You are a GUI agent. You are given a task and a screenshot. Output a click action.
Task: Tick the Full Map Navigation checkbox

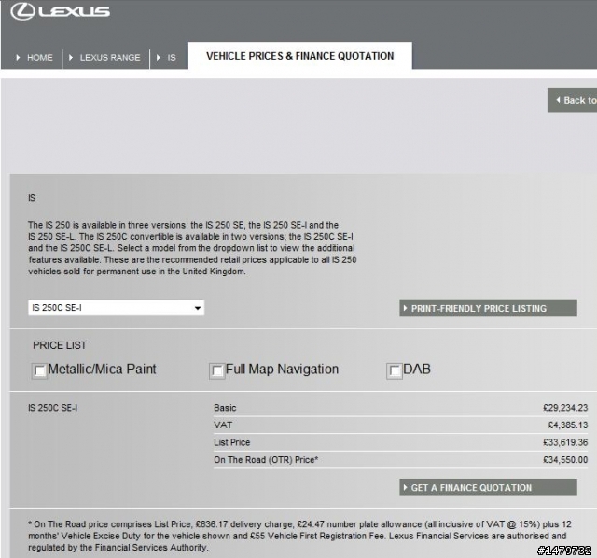(217, 370)
